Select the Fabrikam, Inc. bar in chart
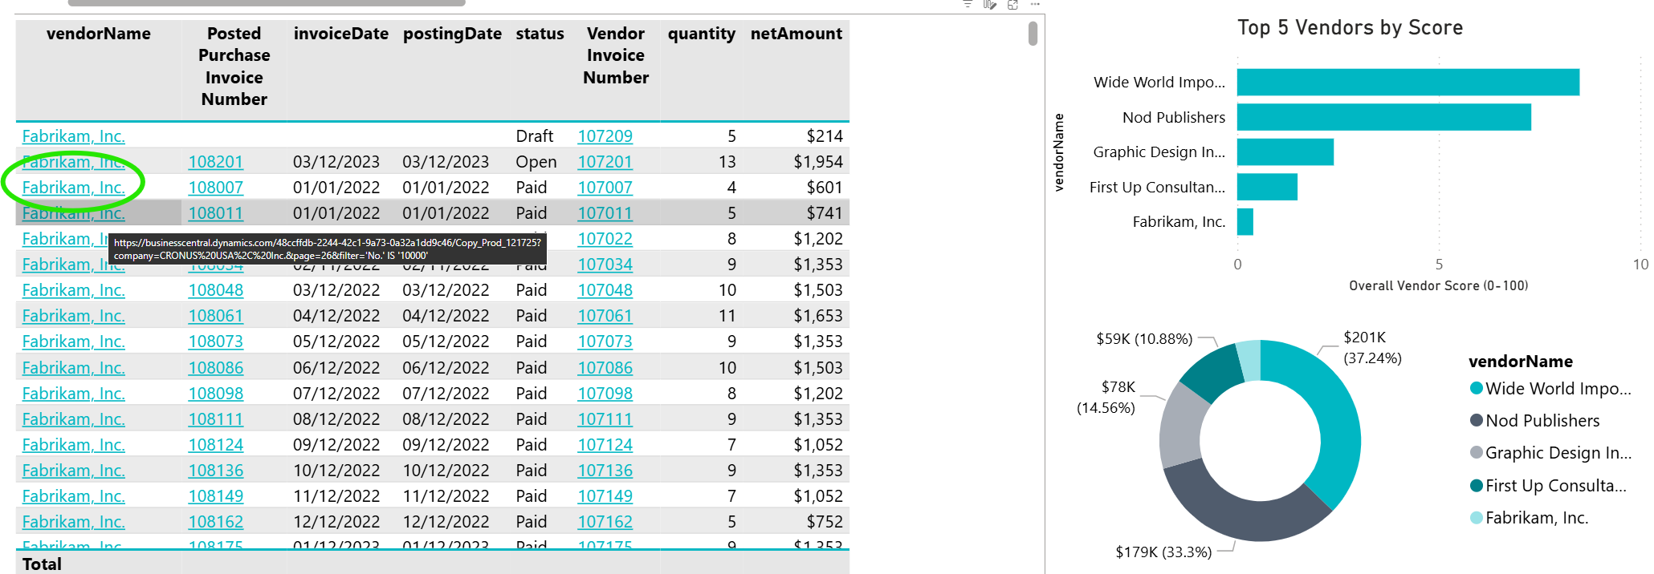This screenshot has height=574, width=1654. click(1245, 221)
